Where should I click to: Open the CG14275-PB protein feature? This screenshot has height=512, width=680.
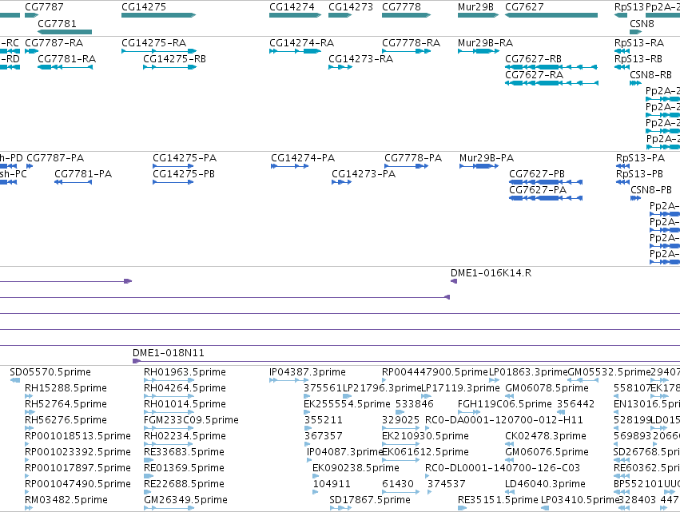[x=184, y=174]
